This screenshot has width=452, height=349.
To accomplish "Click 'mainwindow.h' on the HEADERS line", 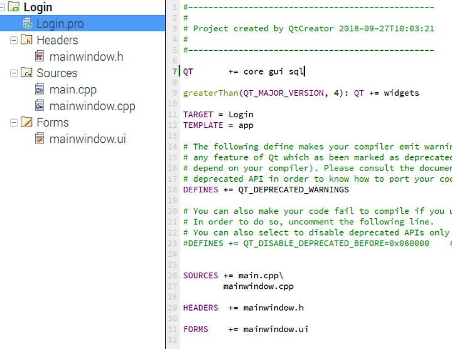I will pyautogui.click(x=274, y=308).
